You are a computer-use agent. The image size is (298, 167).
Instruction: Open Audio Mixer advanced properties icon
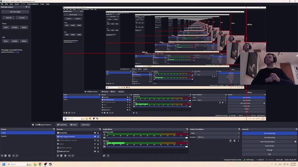click(104, 156)
